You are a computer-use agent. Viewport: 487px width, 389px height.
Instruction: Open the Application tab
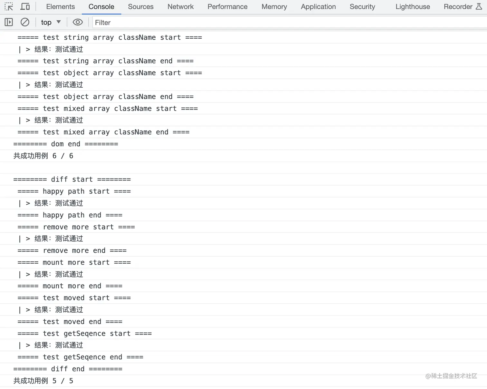(318, 7)
